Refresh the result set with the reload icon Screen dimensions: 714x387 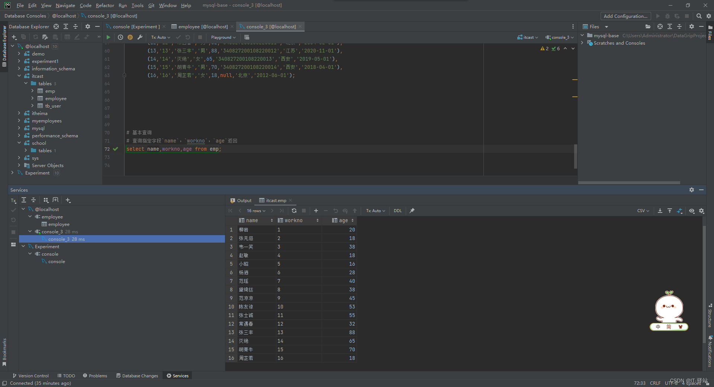(294, 211)
